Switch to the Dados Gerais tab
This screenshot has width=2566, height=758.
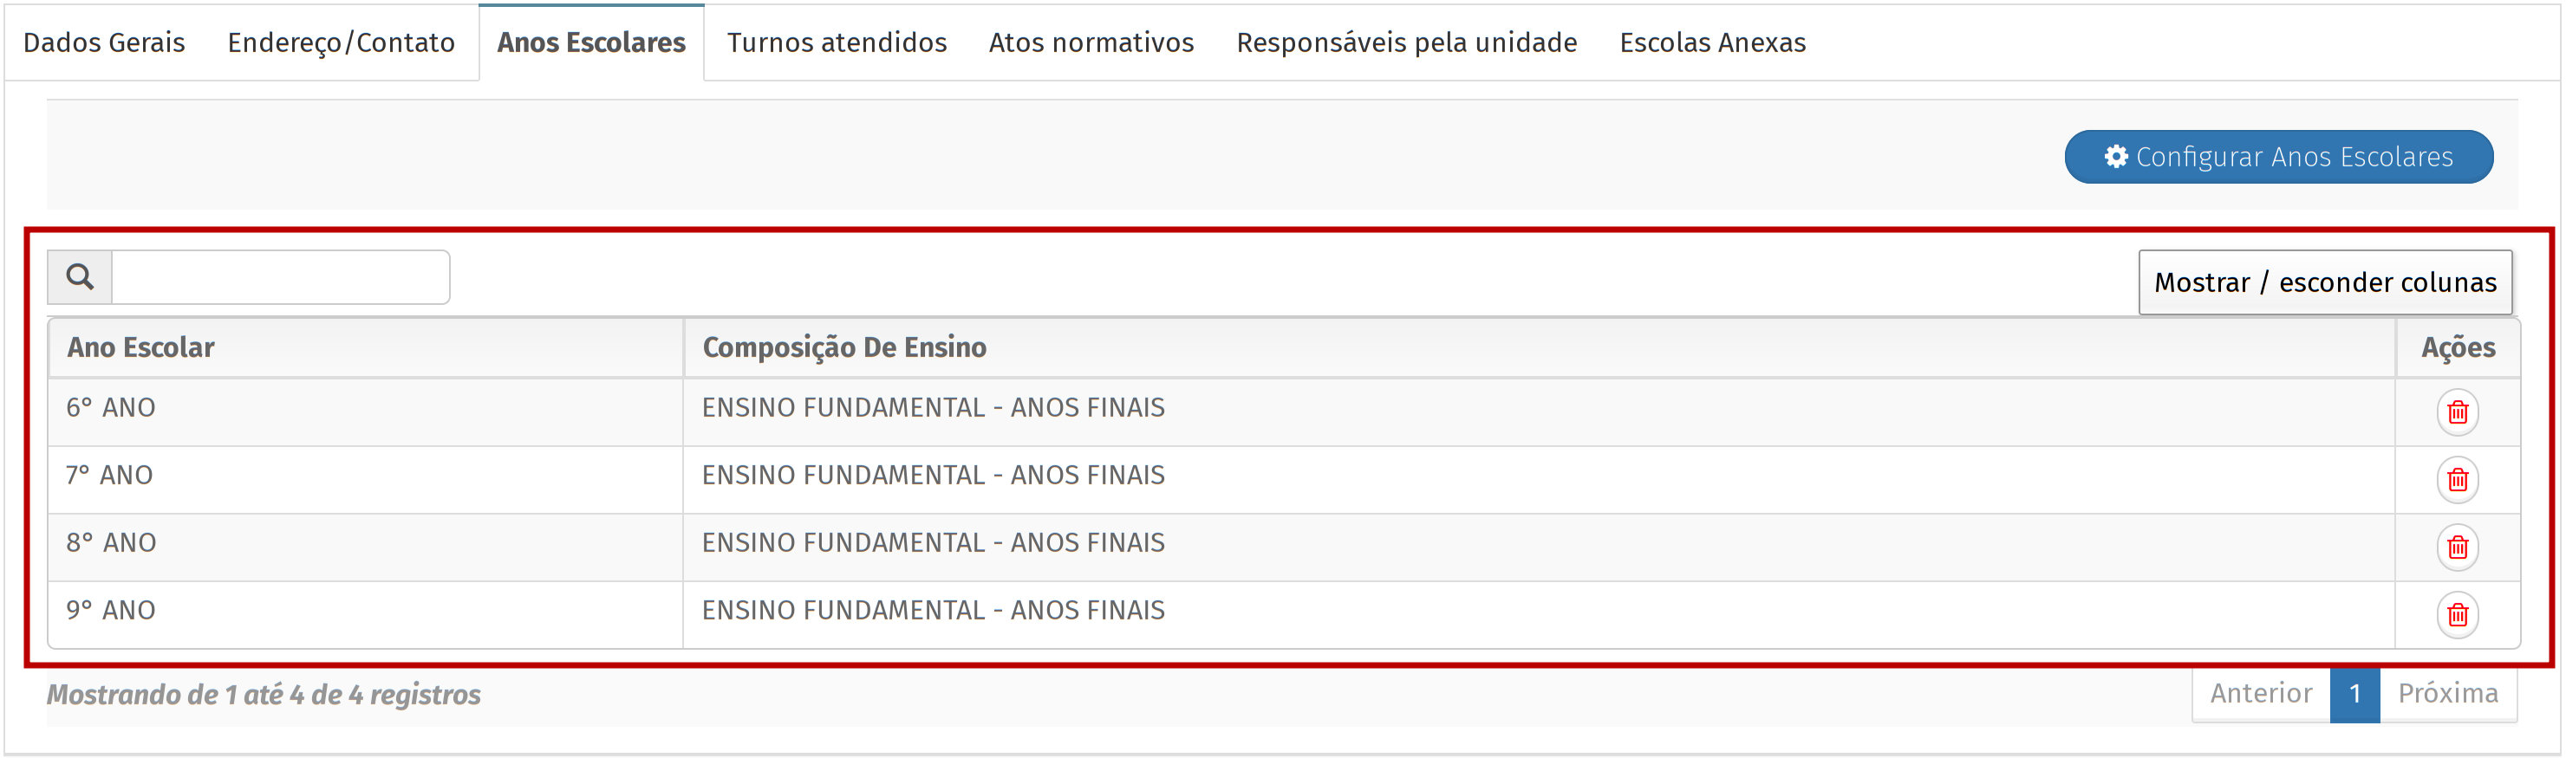(104, 42)
